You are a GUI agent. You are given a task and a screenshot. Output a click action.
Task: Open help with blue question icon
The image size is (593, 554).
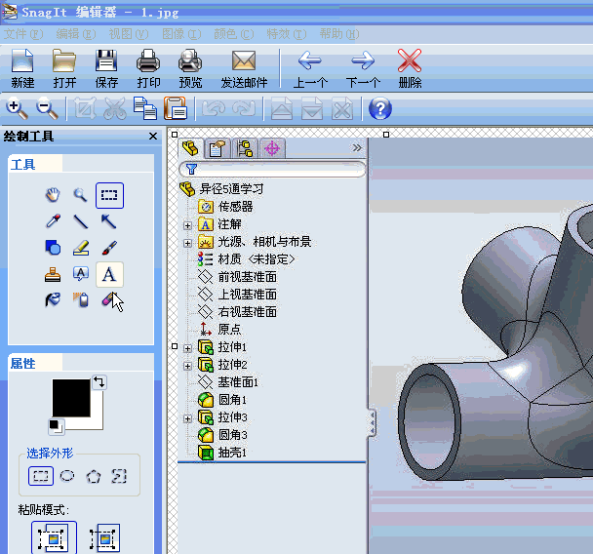(380, 109)
